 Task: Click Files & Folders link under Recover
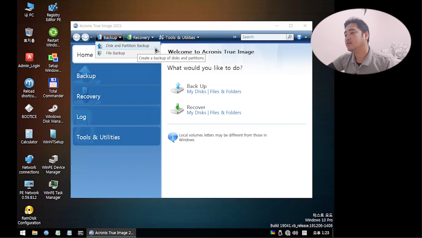tap(225, 112)
